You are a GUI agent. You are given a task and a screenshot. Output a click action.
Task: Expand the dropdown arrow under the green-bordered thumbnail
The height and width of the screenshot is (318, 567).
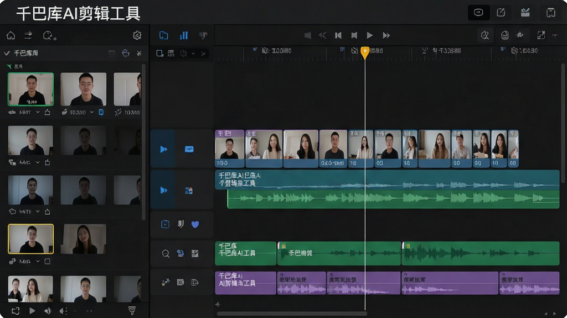[x=38, y=113]
